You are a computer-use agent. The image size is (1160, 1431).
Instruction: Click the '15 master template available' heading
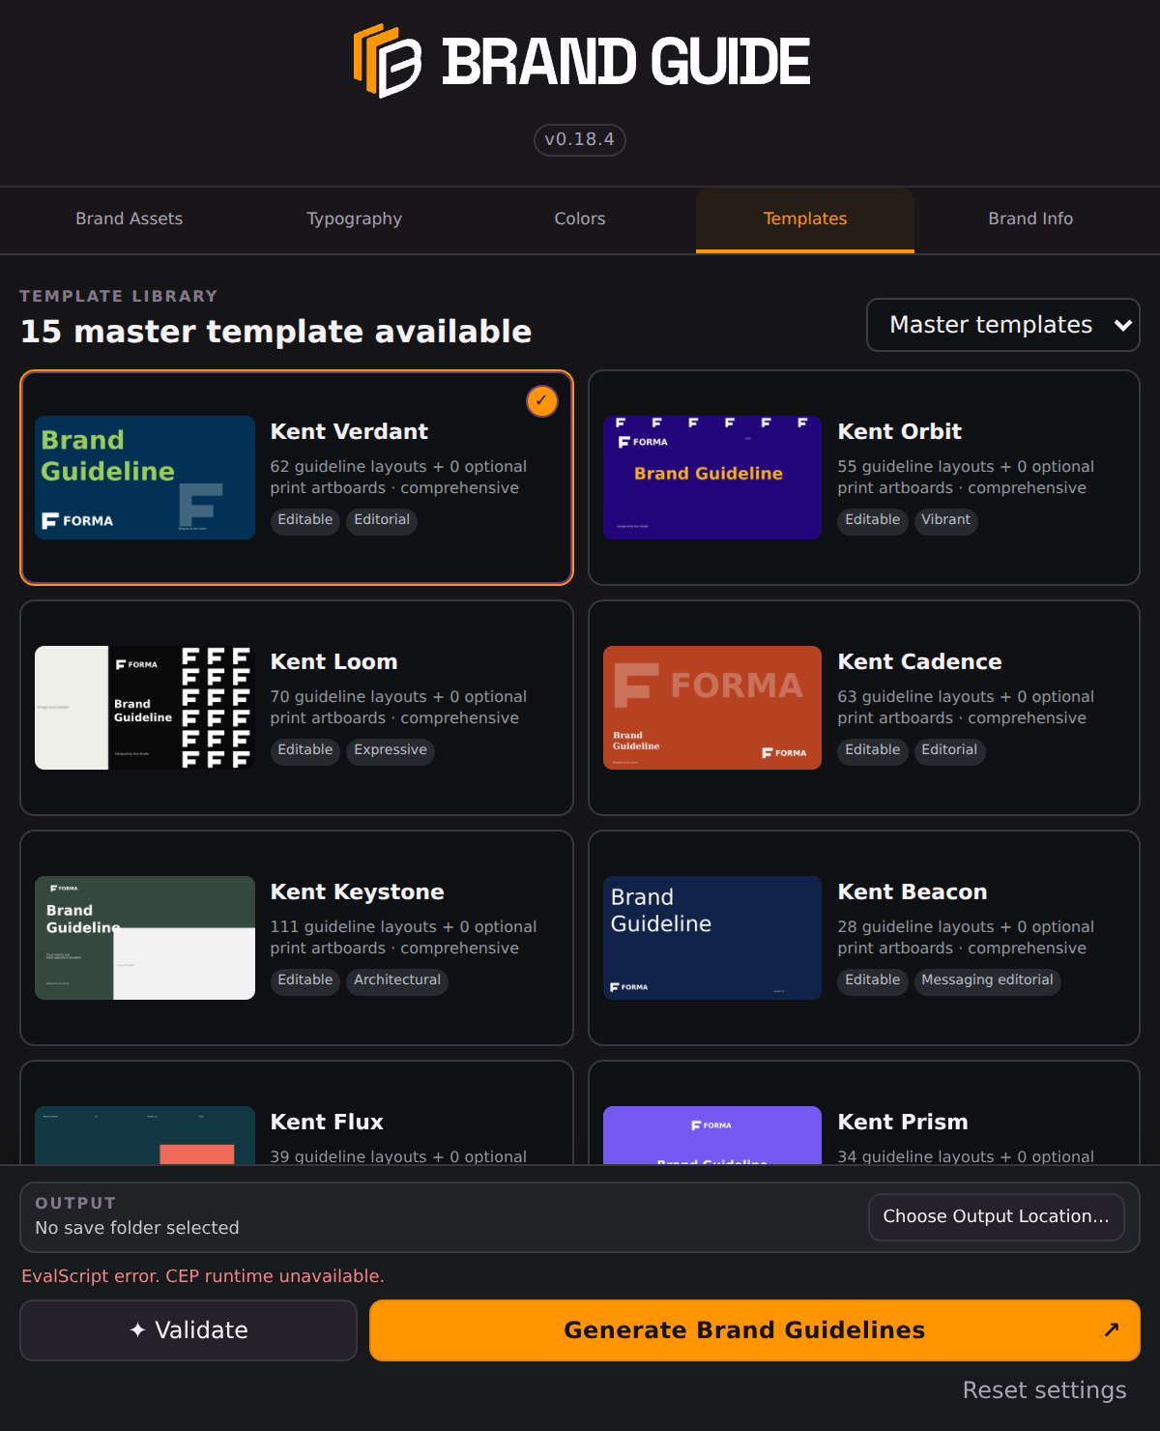pyautogui.click(x=276, y=332)
